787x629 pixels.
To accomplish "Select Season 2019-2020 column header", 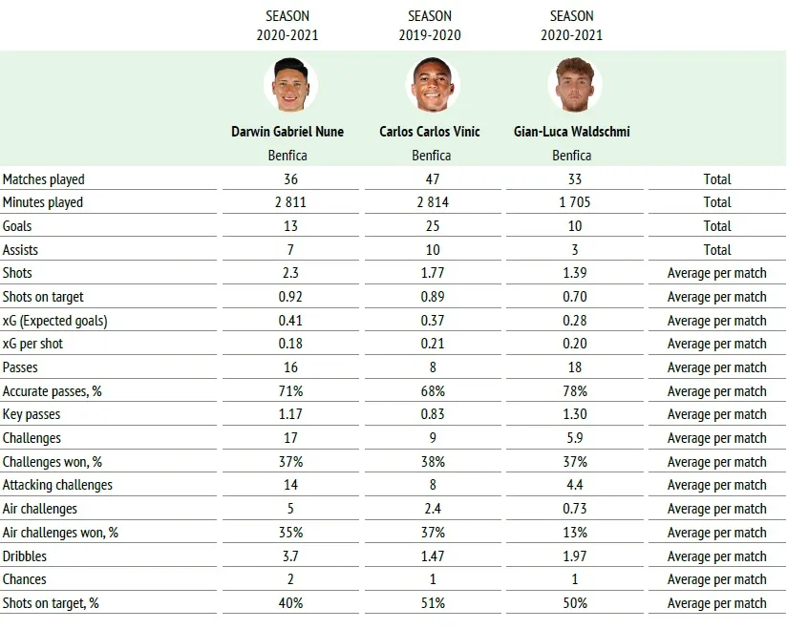I will coord(431,26).
